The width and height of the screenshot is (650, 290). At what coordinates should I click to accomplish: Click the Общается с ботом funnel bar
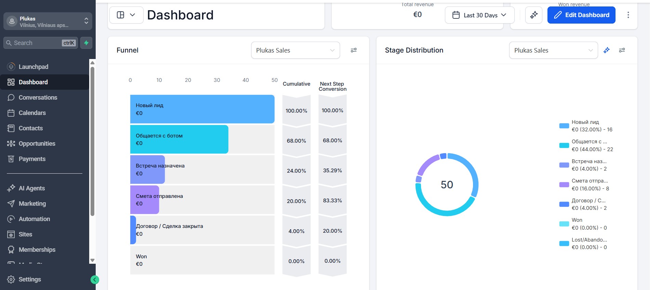tap(179, 139)
